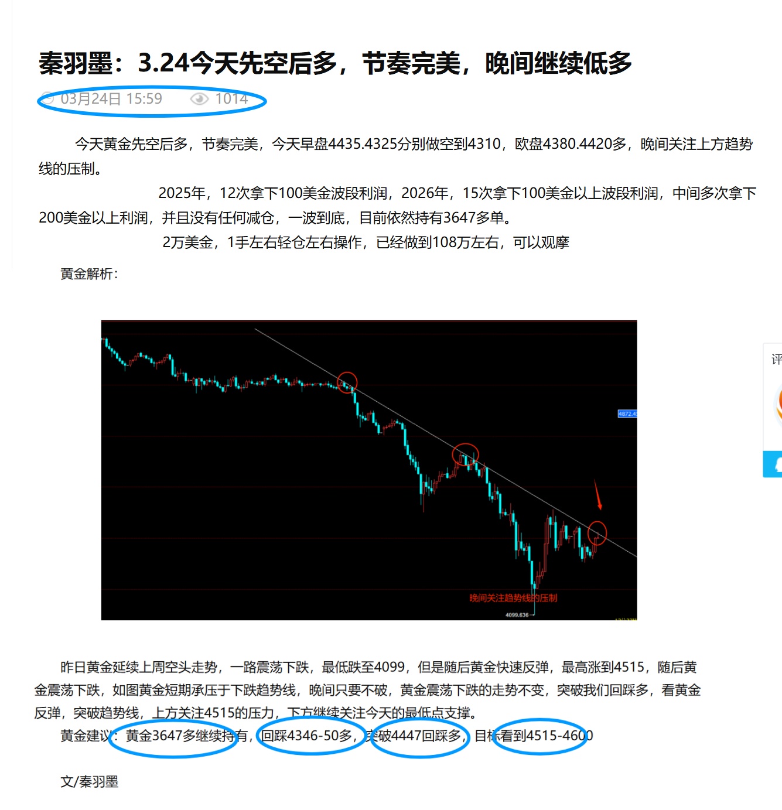
Task: Click the publish time 03月24日 15:59
Action: pyautogui.click(x=111, y=98)
